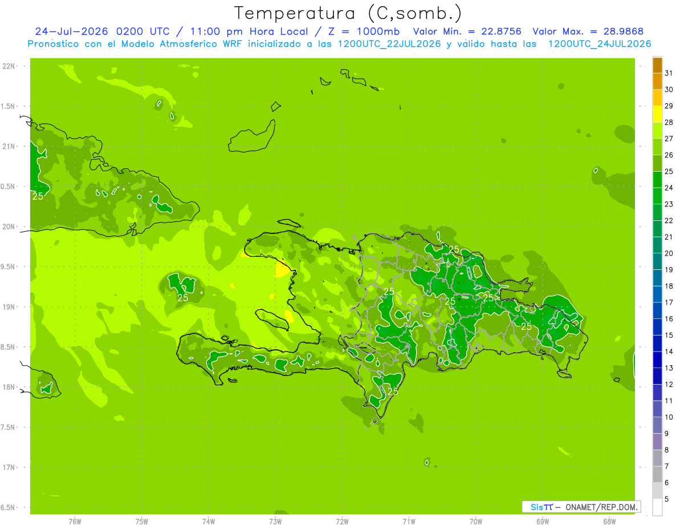This screenshot has height=529, width=684.
Task: Click the '69W' longitude label
Action: (x=543, y=521)
